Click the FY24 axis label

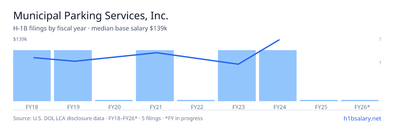pyautogui.click(x=278, y=107)
